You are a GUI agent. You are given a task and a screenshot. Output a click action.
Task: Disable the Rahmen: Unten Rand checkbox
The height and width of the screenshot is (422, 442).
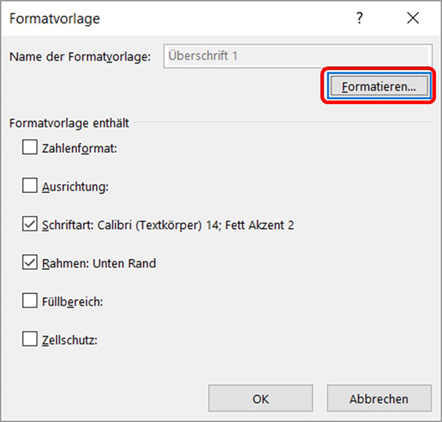(30, 262)
